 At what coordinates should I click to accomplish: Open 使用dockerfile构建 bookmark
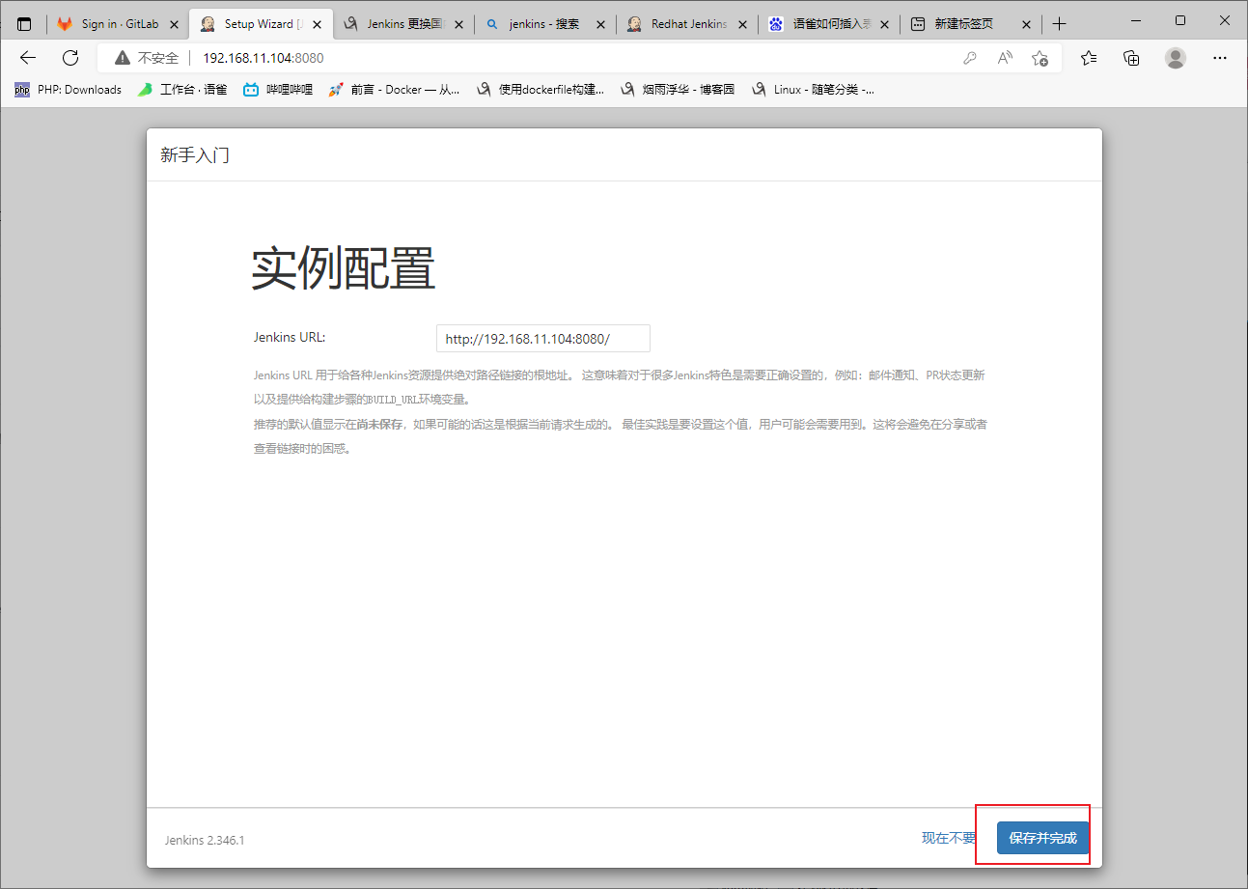tap(541, 90)
